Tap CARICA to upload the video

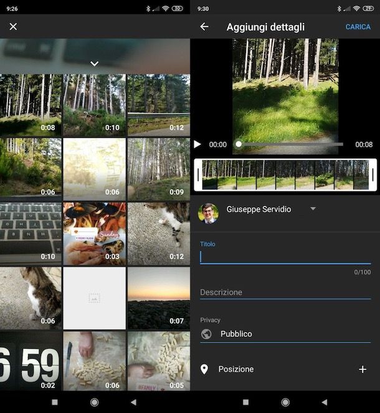click(358, 27)
